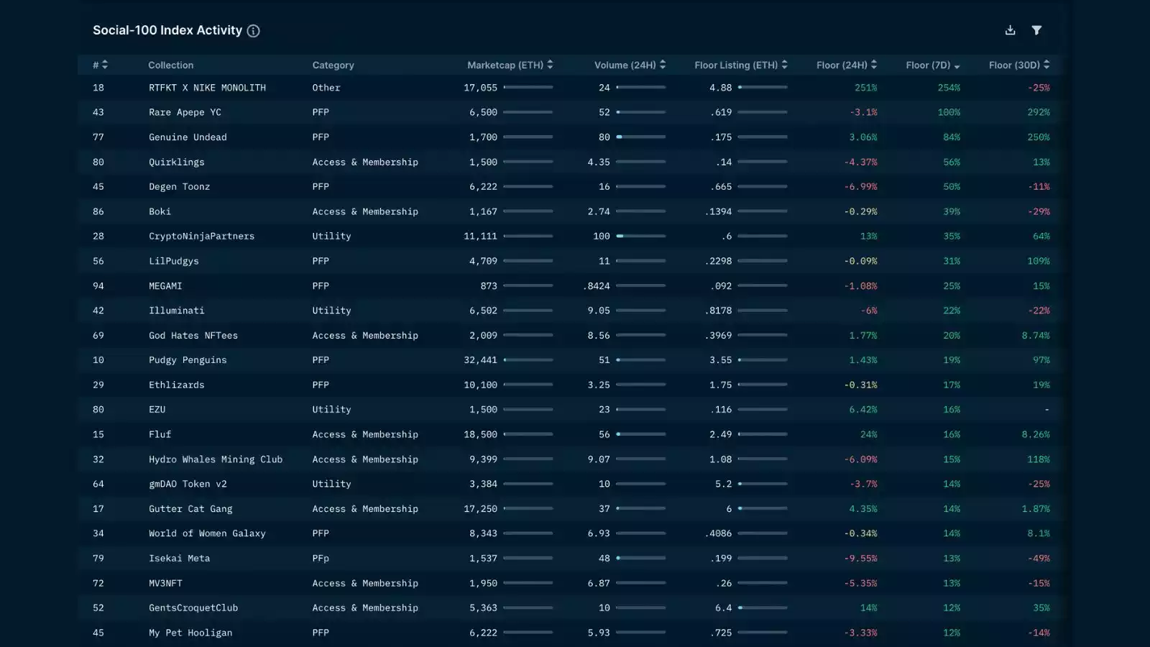Select Boki collection name

(160, 211)
